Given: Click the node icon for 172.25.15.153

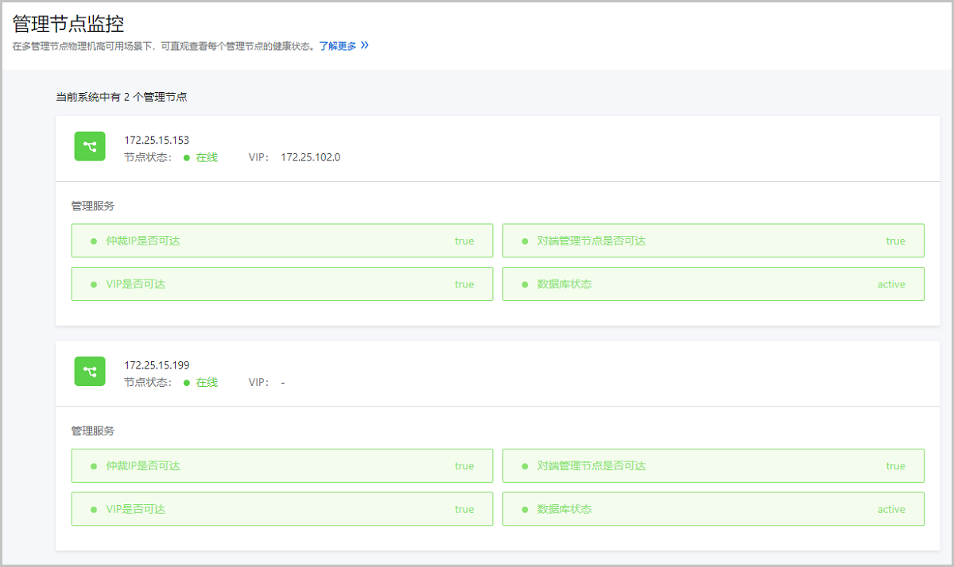Looking at the screenshot, I should [90, 147].
